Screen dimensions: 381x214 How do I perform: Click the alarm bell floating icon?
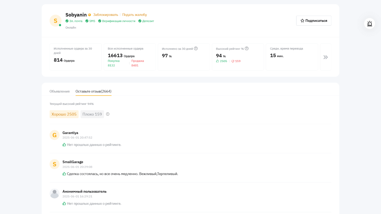pyautogui.click(x=369, y=23)
